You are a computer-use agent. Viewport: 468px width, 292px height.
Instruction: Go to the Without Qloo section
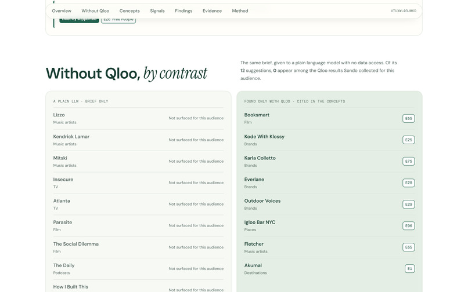(x=95, y=11)
